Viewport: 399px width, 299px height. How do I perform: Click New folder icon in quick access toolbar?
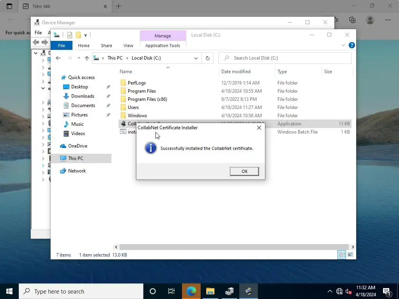(x=78, y=35)
